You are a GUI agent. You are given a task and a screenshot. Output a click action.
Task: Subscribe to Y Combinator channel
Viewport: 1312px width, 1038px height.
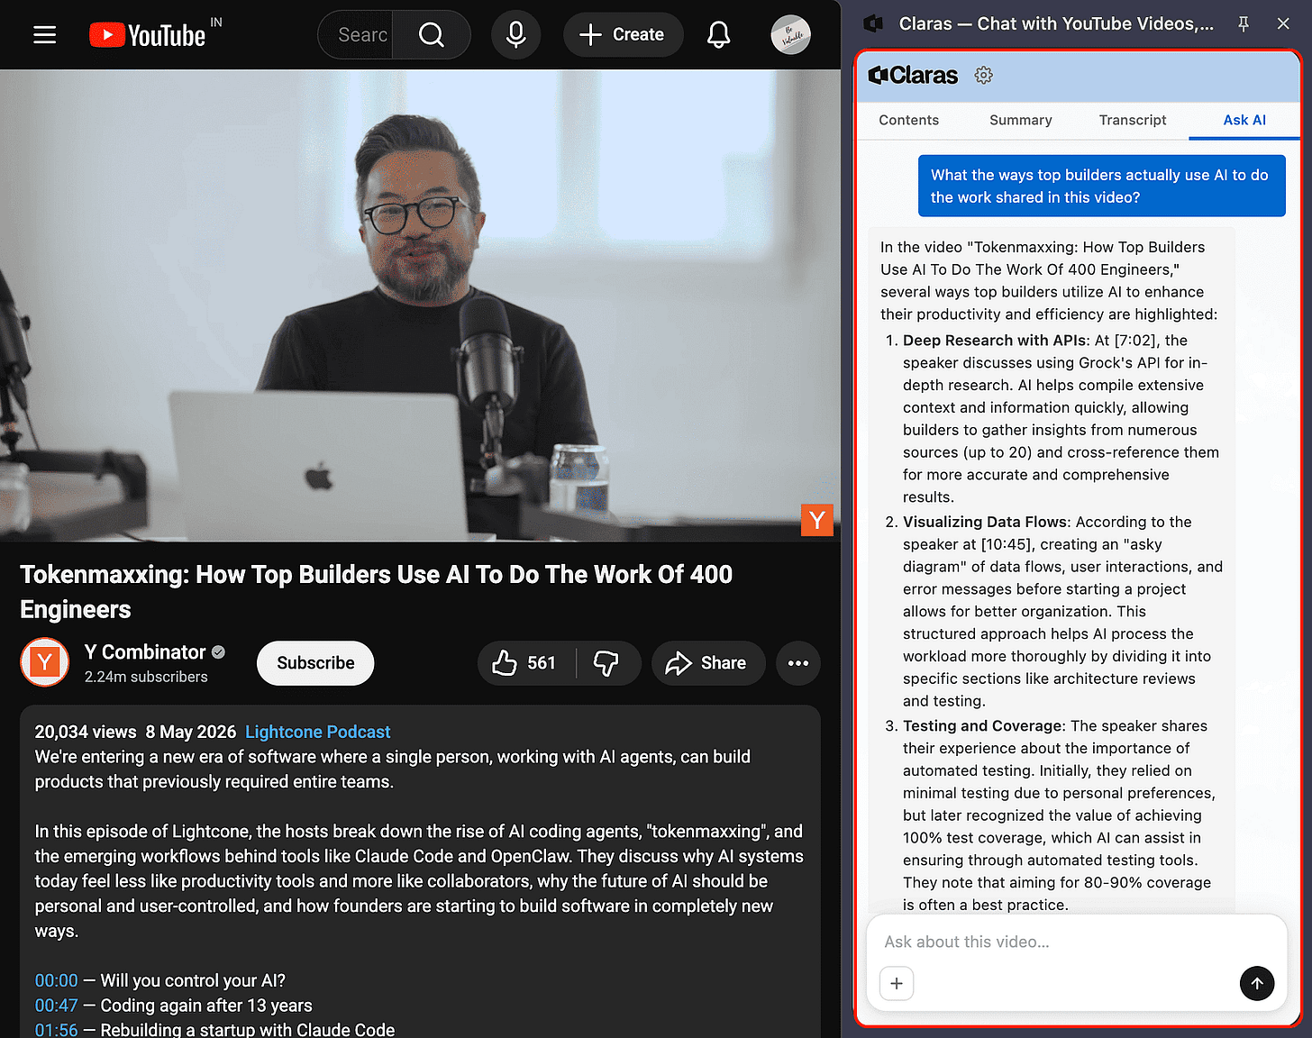click(315, 663)
